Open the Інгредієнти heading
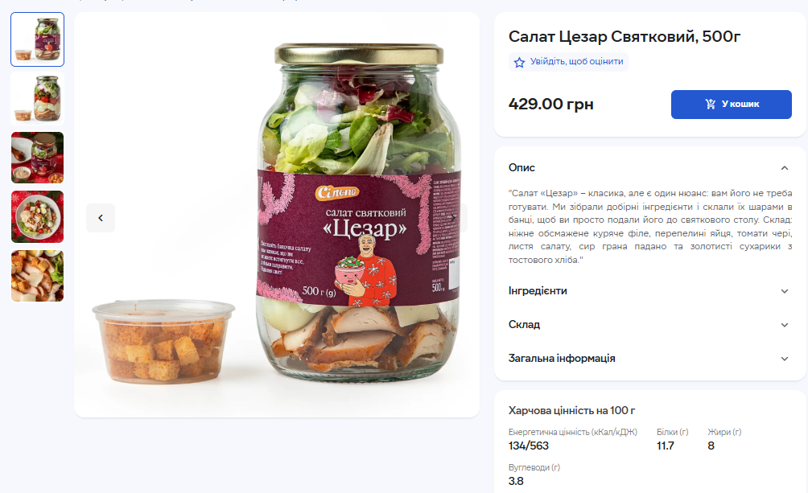The image size is (808, 493). click(x=538, y=291)
